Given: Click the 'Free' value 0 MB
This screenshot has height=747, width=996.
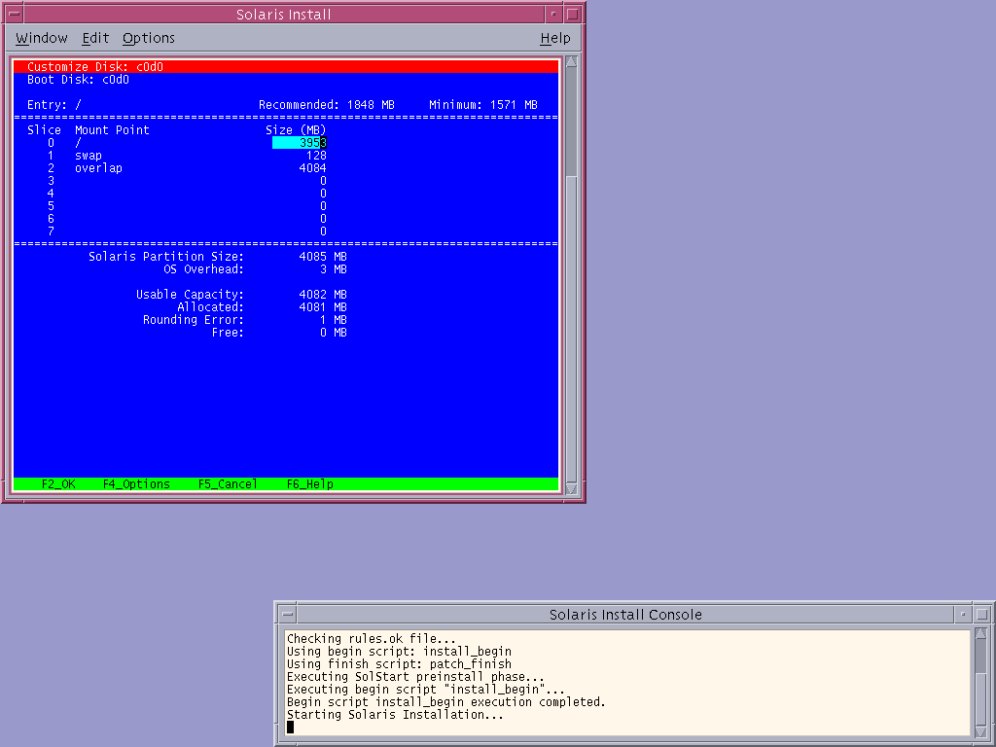Looking at the screenshot, I should [x=334, y=333].
